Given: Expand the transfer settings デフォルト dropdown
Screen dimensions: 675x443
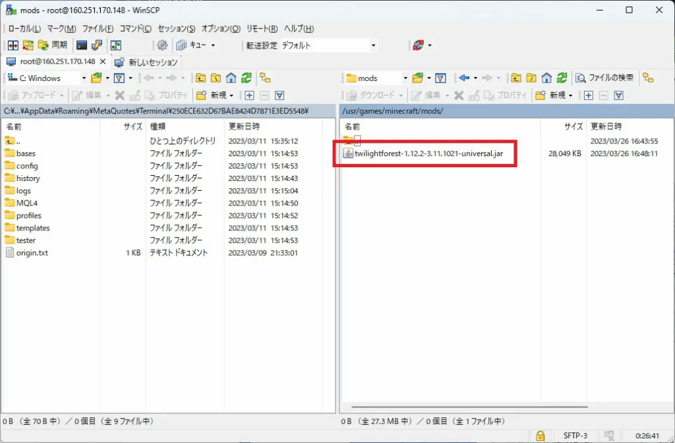Looking at the screenshot, I should tap(373, 45).
